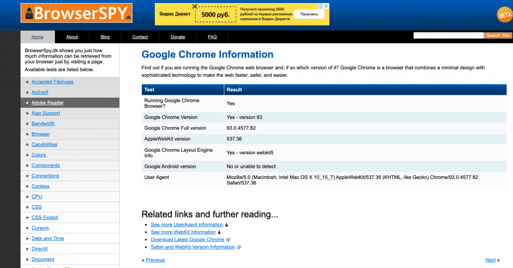This screenshot has width=513, height=268.
Task: Follow See more UserAgent information link
Action: tap(187, 225)
